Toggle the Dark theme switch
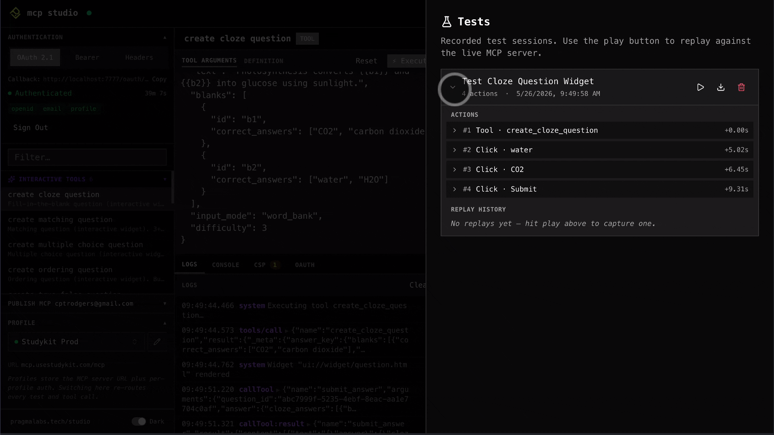The image size is (774, 435). [x=139, y=422]
